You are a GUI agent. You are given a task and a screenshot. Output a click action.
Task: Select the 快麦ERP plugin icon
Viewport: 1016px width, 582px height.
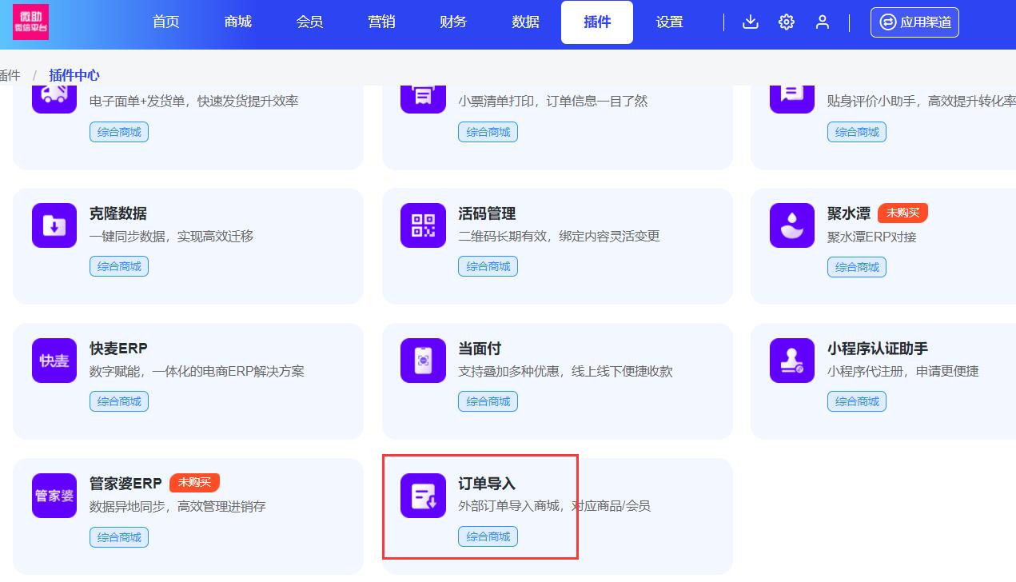tap(54, 361)
